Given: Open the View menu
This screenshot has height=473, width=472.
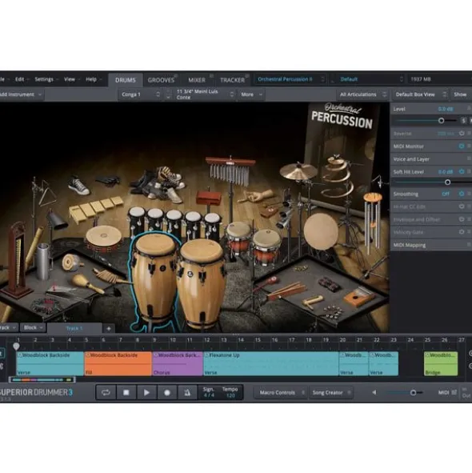Looking at the screenshot, I should [70, 79].
